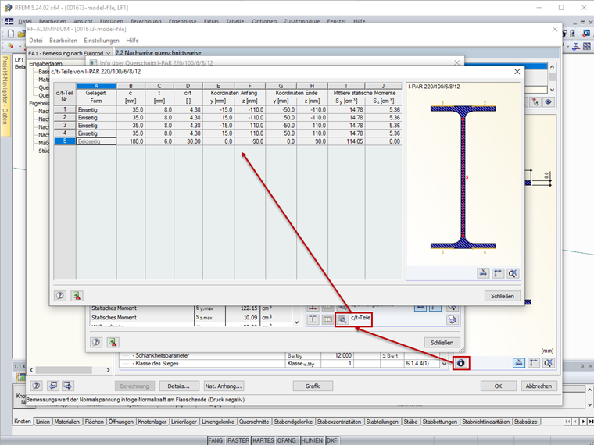Viewport: 594px width, 445px height.
Task: Click zoom-all icon in c/t-Teile preview
Action: (513, 273)
